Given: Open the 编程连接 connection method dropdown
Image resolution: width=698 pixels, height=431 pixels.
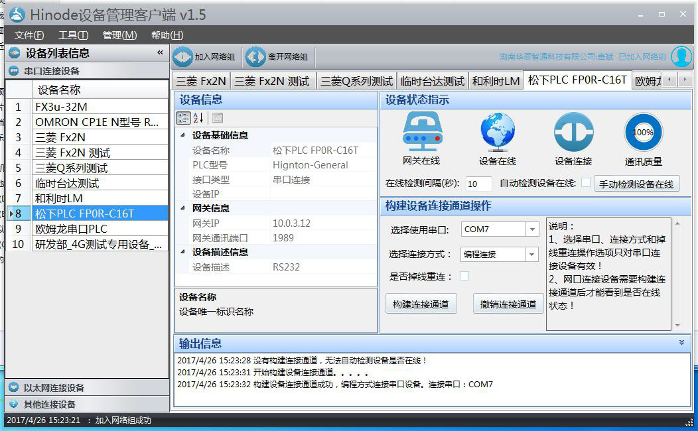Looking at the screenshot, I should tap(533, 254).
